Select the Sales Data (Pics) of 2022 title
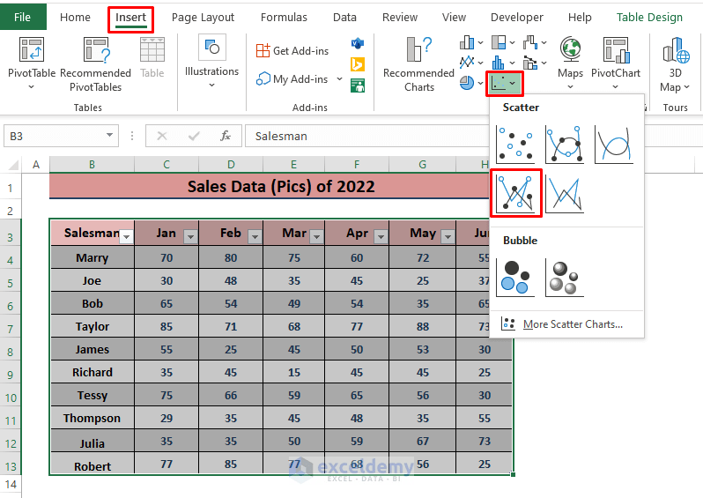Image resolution: width=703 pixels, height=498 pixels. pos(281,186)
